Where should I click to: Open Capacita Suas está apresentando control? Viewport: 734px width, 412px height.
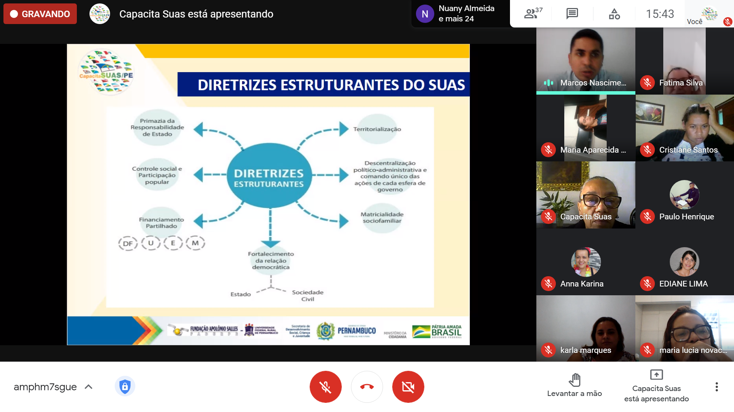[x=656, y=386]
